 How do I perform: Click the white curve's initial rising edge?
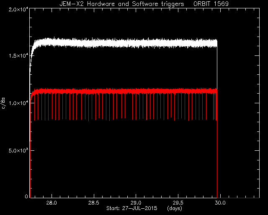coord(31,57)
